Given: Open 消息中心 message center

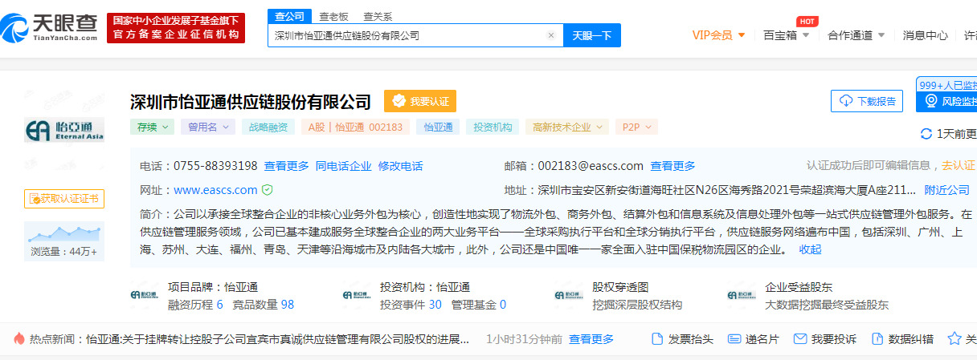Looking at the screenshot, I should [x=925, y=35].
